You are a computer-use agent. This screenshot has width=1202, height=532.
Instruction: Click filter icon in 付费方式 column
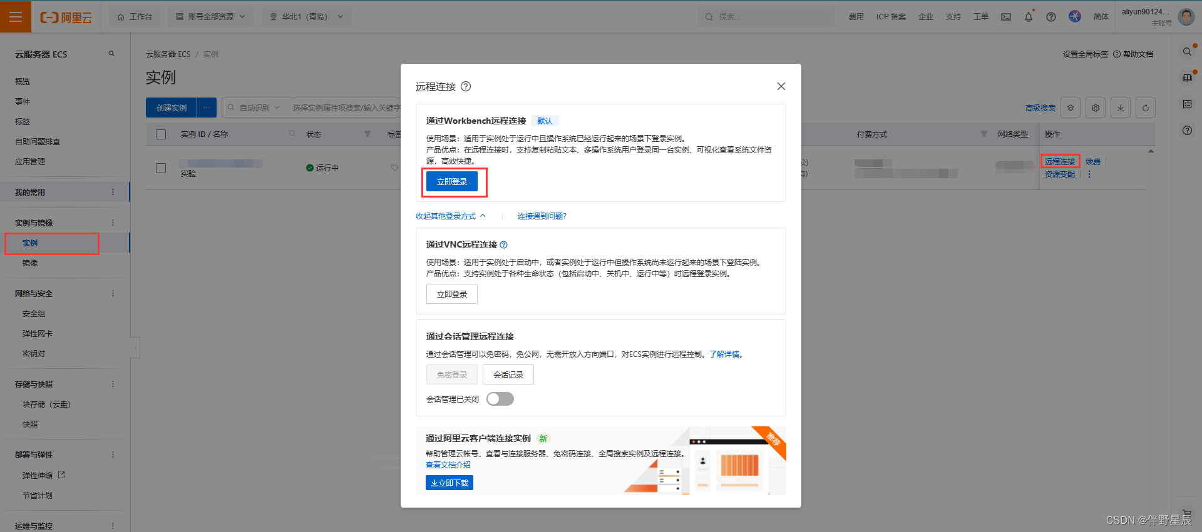tap(984, 134)
